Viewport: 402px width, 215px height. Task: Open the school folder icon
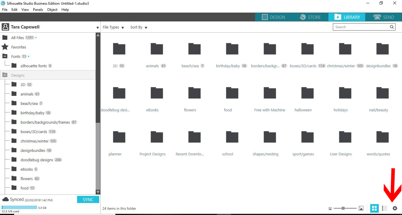point(232,137)
